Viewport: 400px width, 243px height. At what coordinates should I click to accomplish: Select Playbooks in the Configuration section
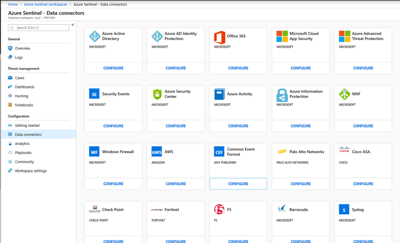click(x=23, y=153)
